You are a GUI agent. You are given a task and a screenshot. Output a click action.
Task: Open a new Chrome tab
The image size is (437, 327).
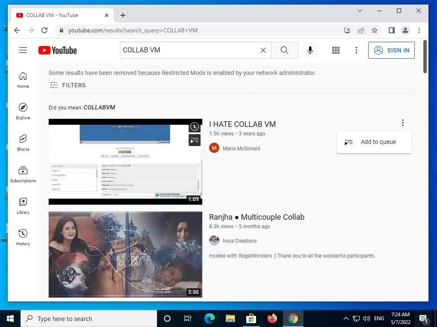click(x=123, y=15)
